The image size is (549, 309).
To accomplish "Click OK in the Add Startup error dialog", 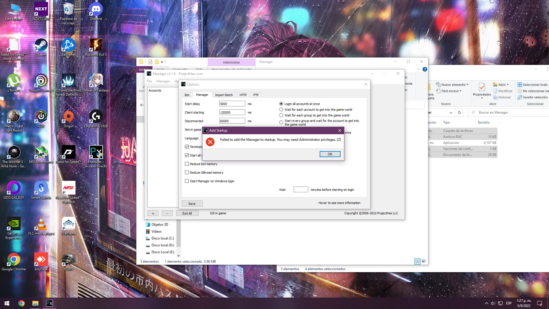I will click(330, 154).
